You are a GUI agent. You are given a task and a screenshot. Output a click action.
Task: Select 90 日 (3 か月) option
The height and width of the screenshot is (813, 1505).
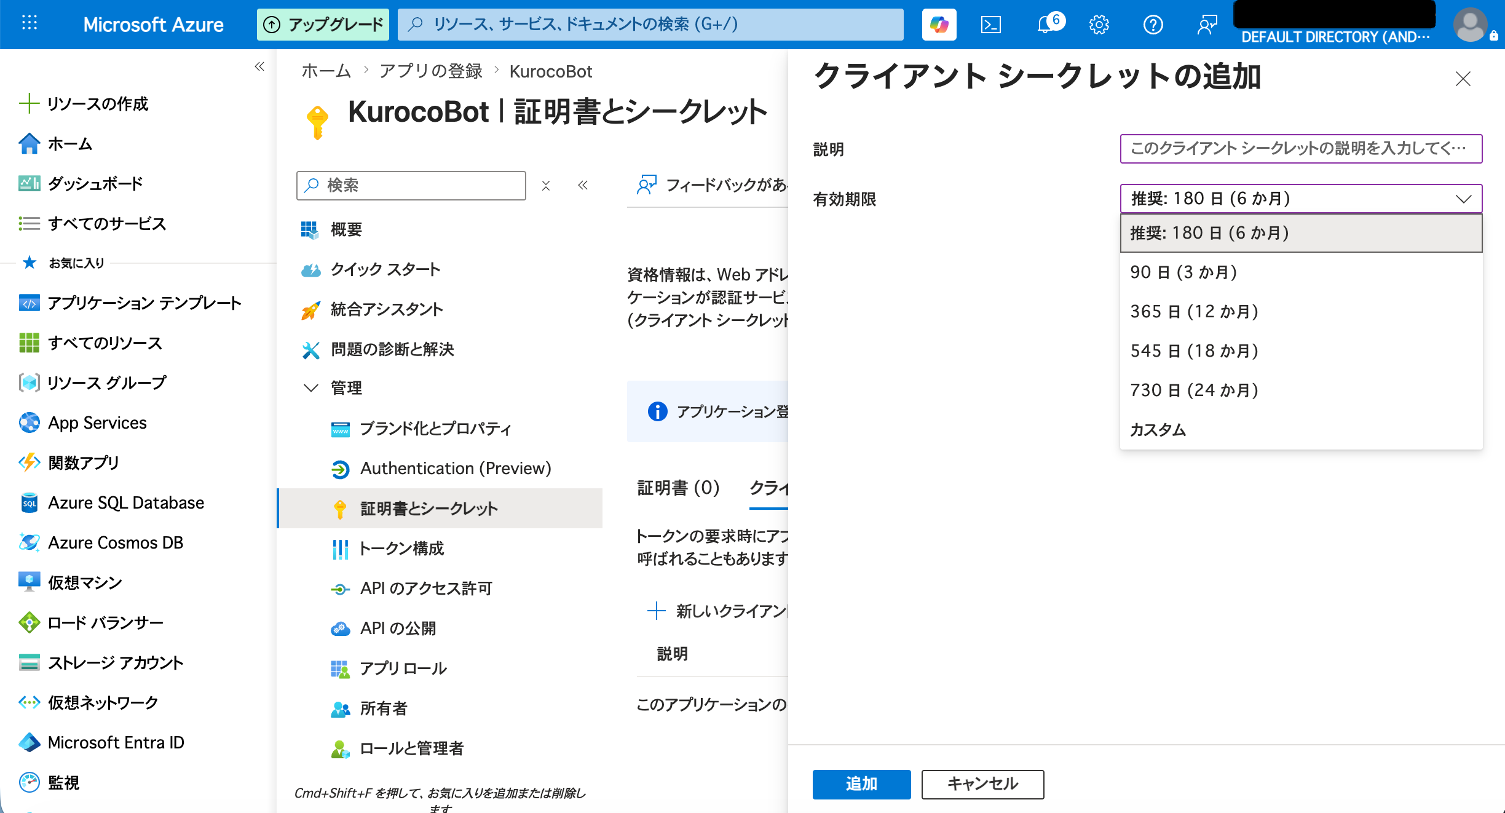point(1301,272)
